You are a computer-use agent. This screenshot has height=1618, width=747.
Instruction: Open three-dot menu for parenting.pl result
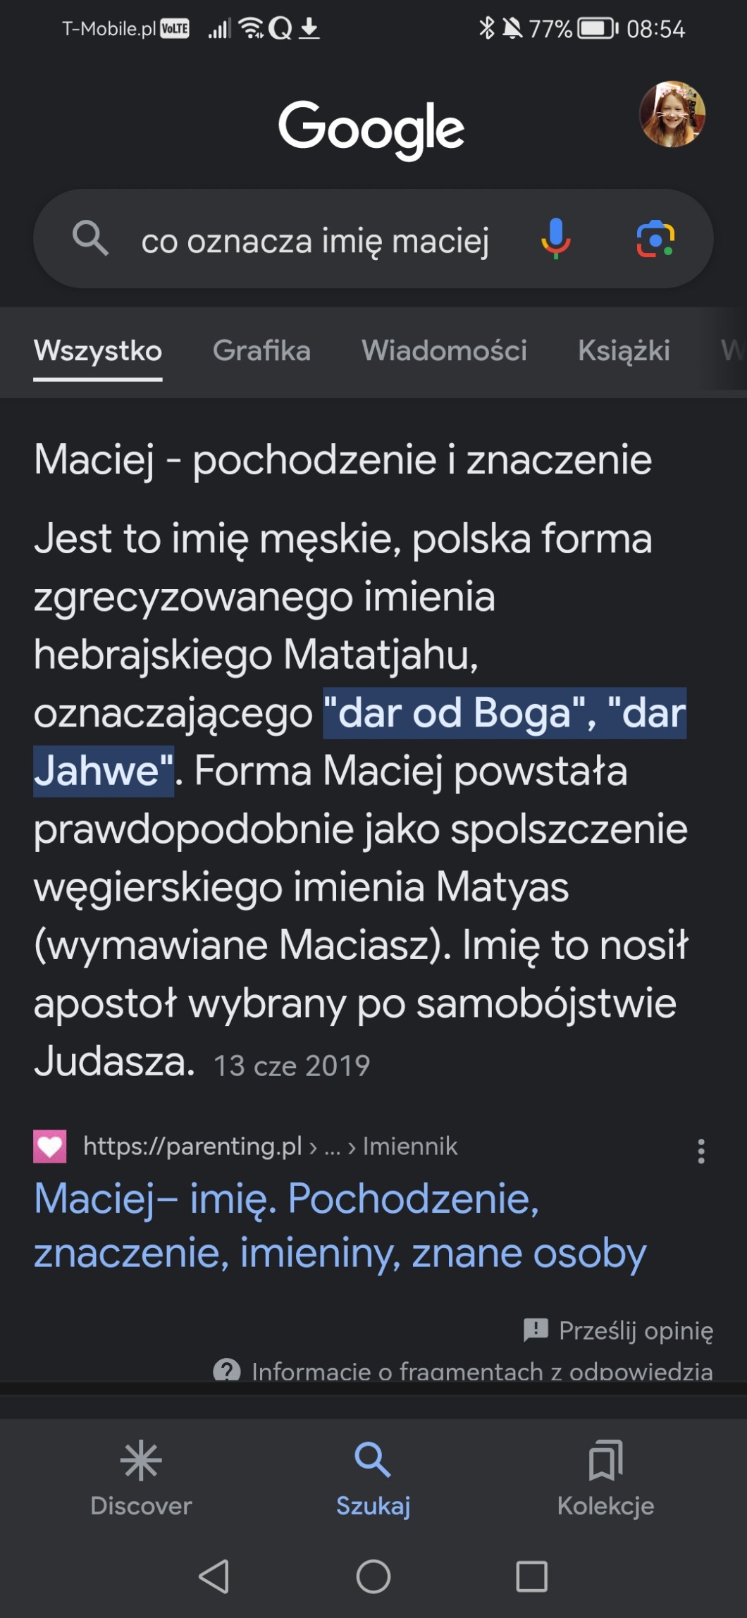(700, 1151)
